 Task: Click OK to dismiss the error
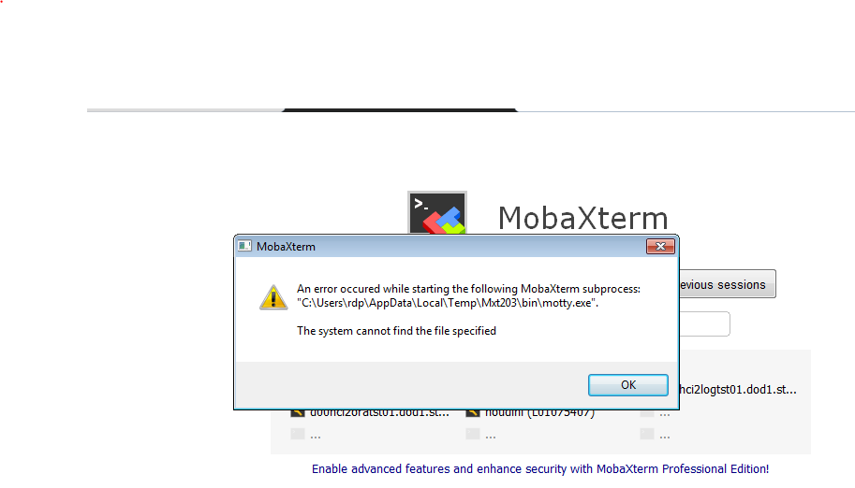tap(627, 384)
